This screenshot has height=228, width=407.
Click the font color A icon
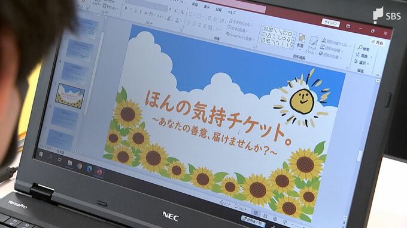177,20
